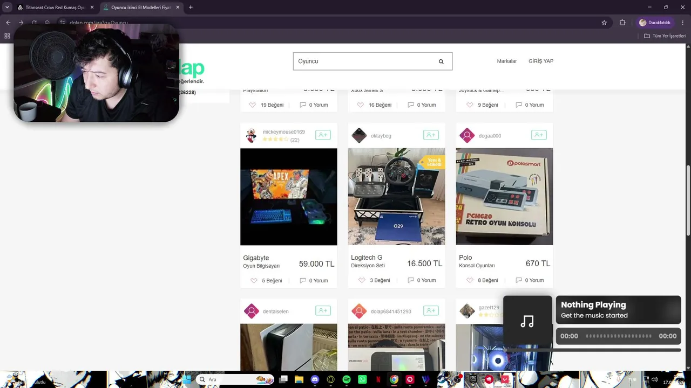Open Spotify from the taskbar
This screenshot has width=691, height=388.
click(347, 379)
